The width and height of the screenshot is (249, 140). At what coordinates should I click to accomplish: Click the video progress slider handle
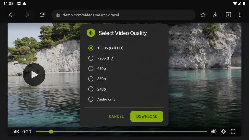51,132
